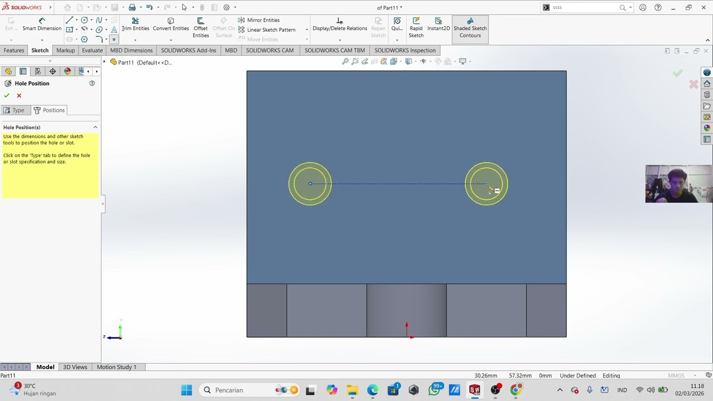Click Offset Entities tool
This screenshot has height=401, width=713.
click(201, 28)
